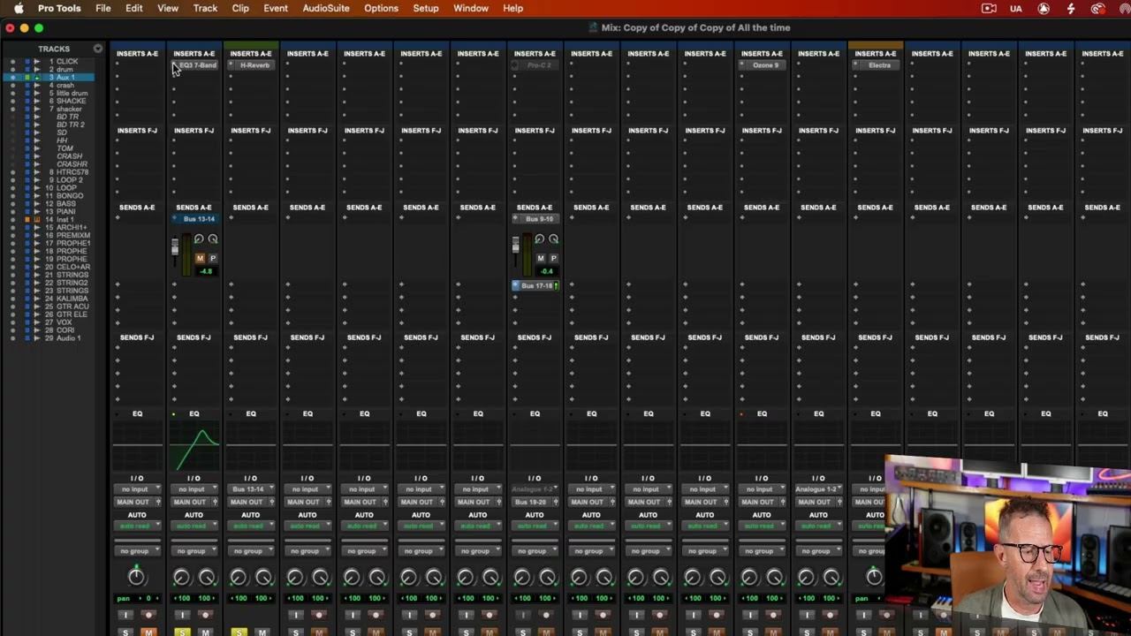
Task: Toggle show/hide dot for 20 CELO+AR
Action: [x=12, y=267]
